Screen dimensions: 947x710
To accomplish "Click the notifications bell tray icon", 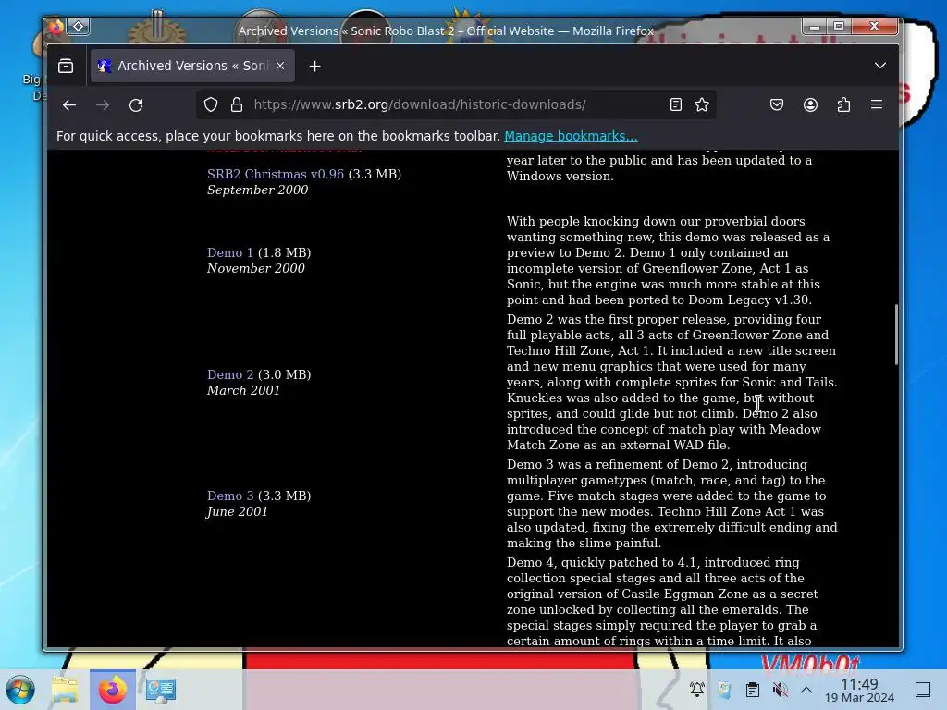I will click(697, 690).
